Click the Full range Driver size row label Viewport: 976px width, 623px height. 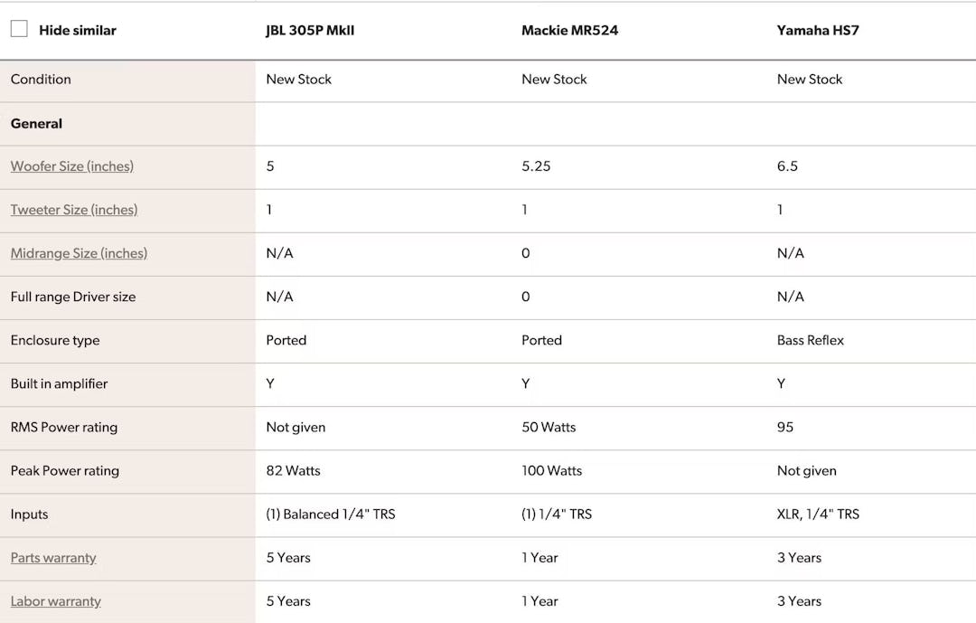pos(71,297)
